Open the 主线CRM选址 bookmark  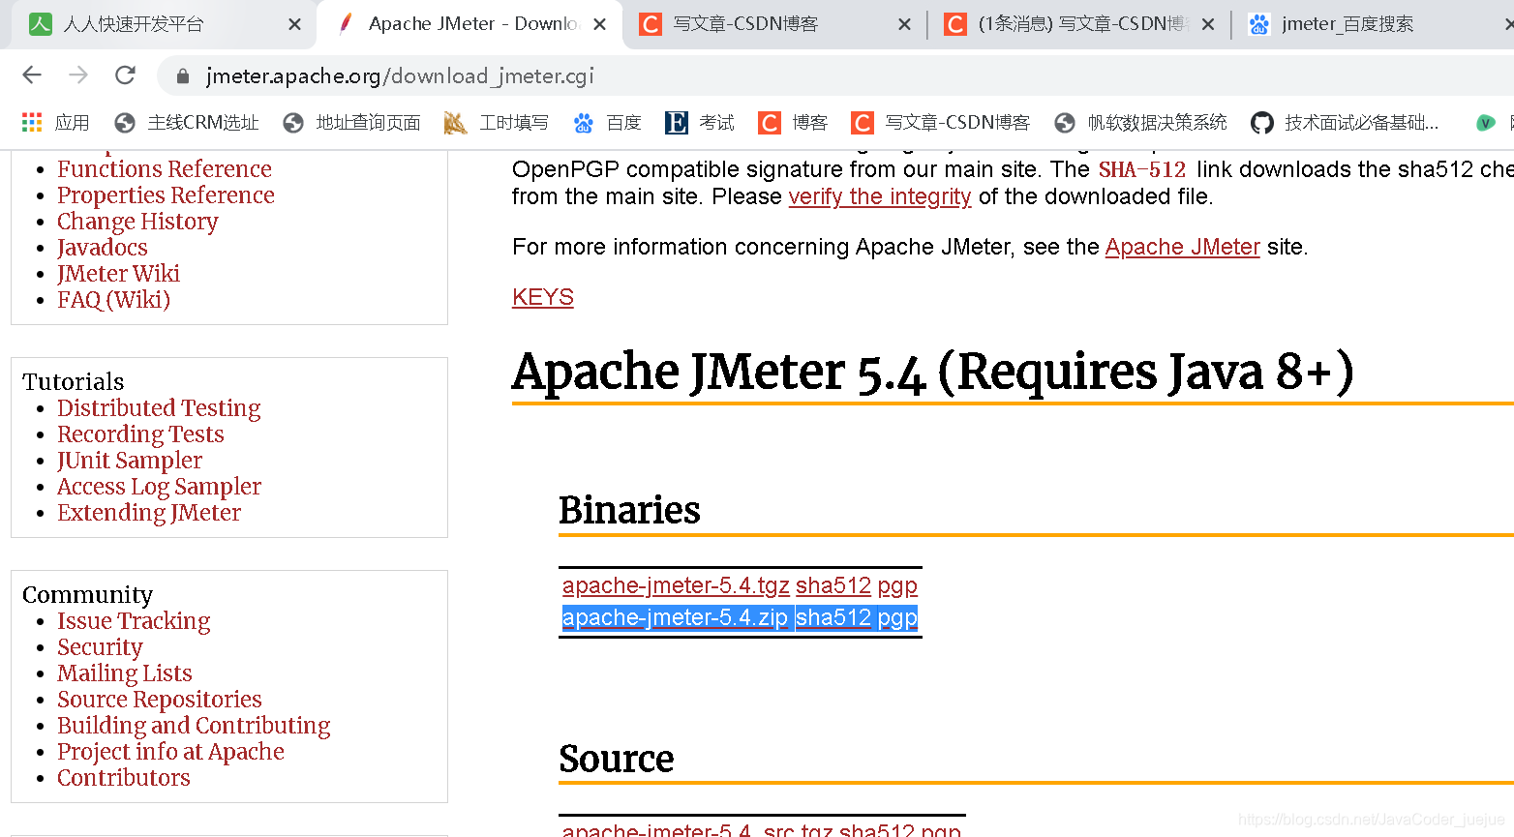(x=187, y=123)
